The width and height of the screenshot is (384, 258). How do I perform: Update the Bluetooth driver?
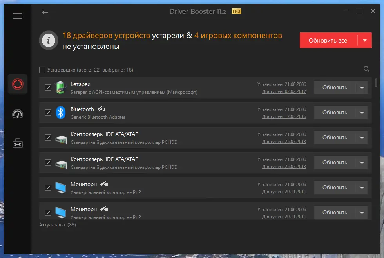pyautogui.click(x=335, y=113)
